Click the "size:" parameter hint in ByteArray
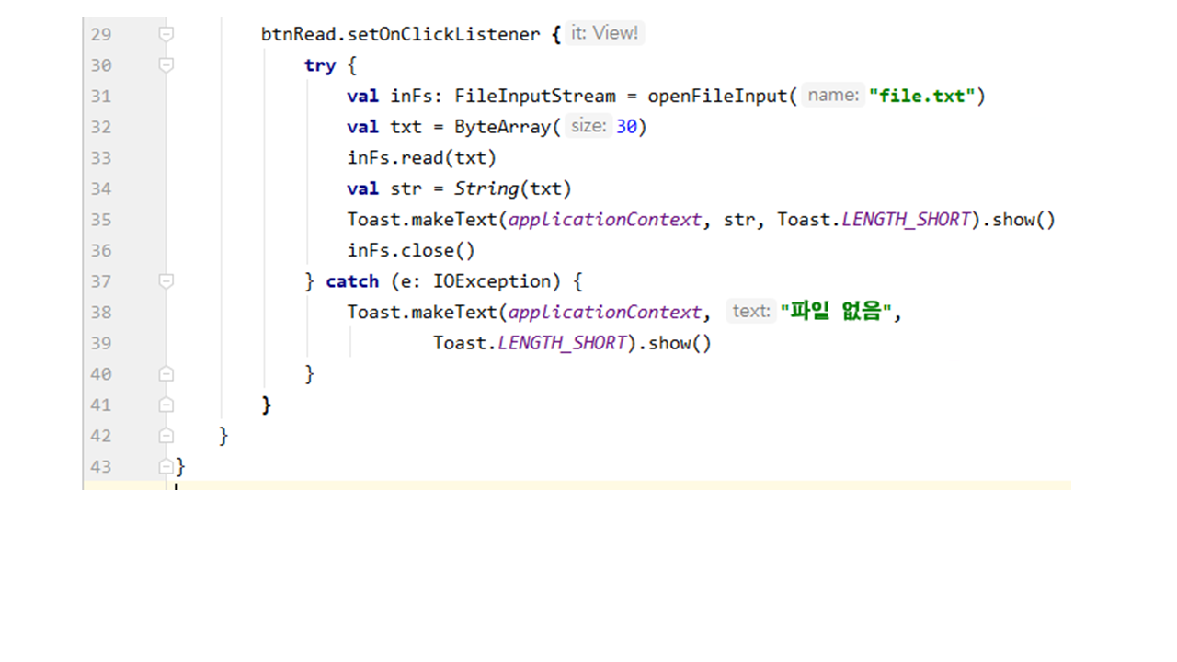This screenshot has height=662, width=1177. pyautogui.click(x=588, y=127)
